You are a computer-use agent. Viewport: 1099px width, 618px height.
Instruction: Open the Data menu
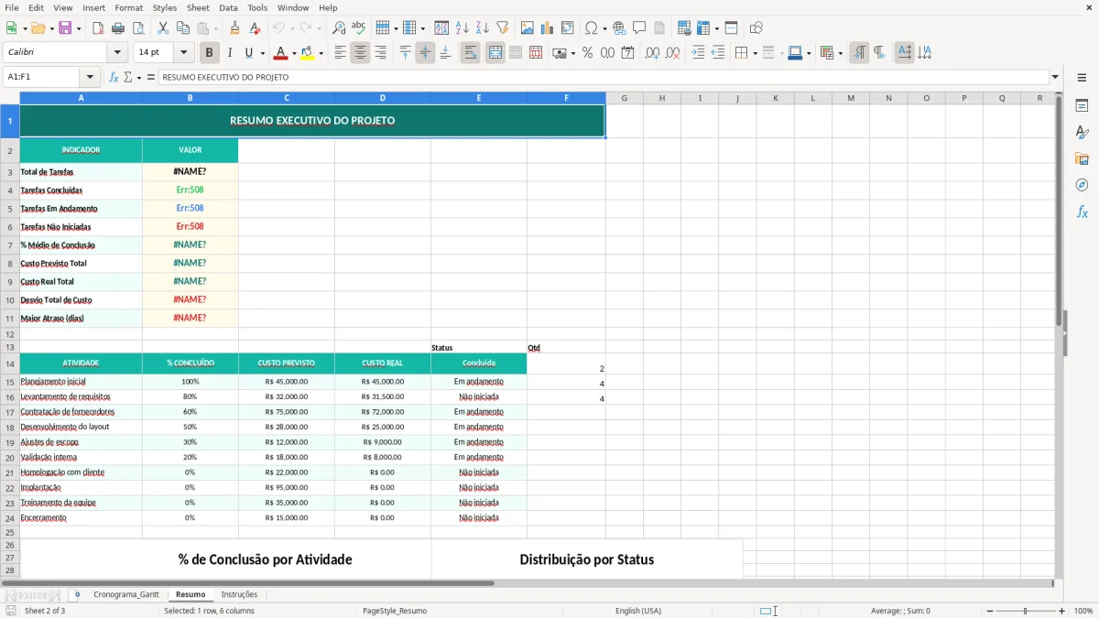point(228,7)
